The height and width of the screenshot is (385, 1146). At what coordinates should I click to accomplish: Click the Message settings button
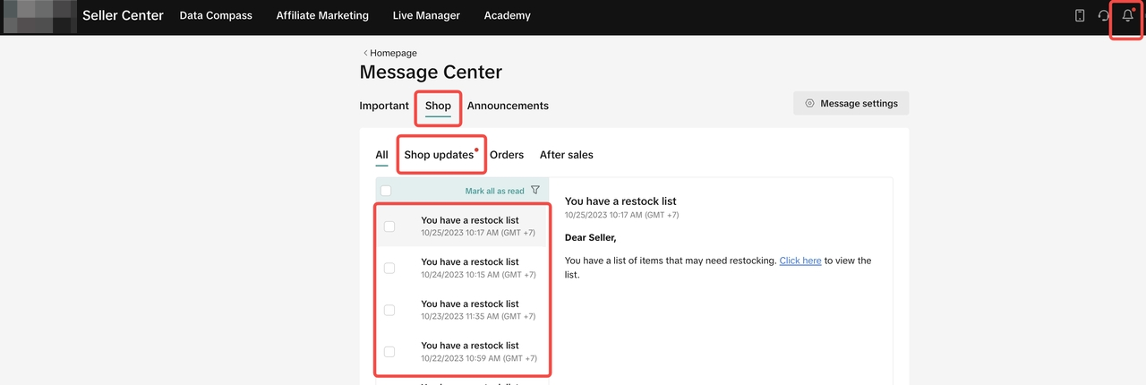[851, 103]
